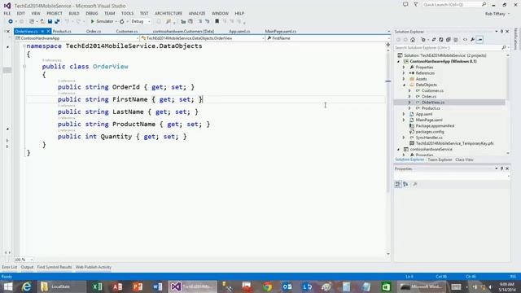Open the Output tab
Image resolution: width=521 pixels, height=293 pixels.
(27, 267)
